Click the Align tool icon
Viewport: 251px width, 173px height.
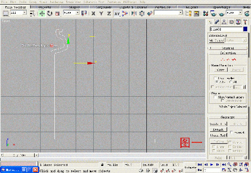point(150,14)
